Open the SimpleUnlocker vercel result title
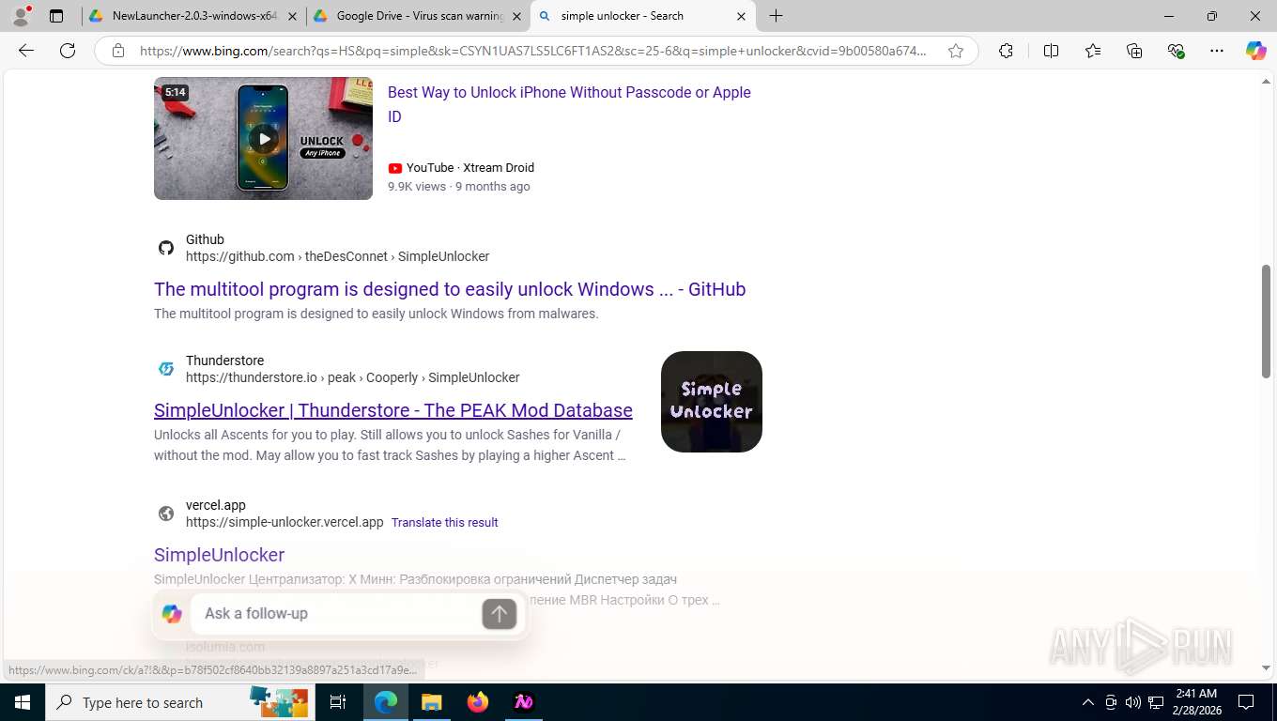The width and height of the screenshot is (1277, 721). 219,555
